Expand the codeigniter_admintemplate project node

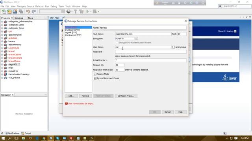tap(2, 22)
